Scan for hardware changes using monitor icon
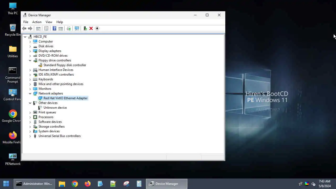The image size is (336, 189). [77, 28]
